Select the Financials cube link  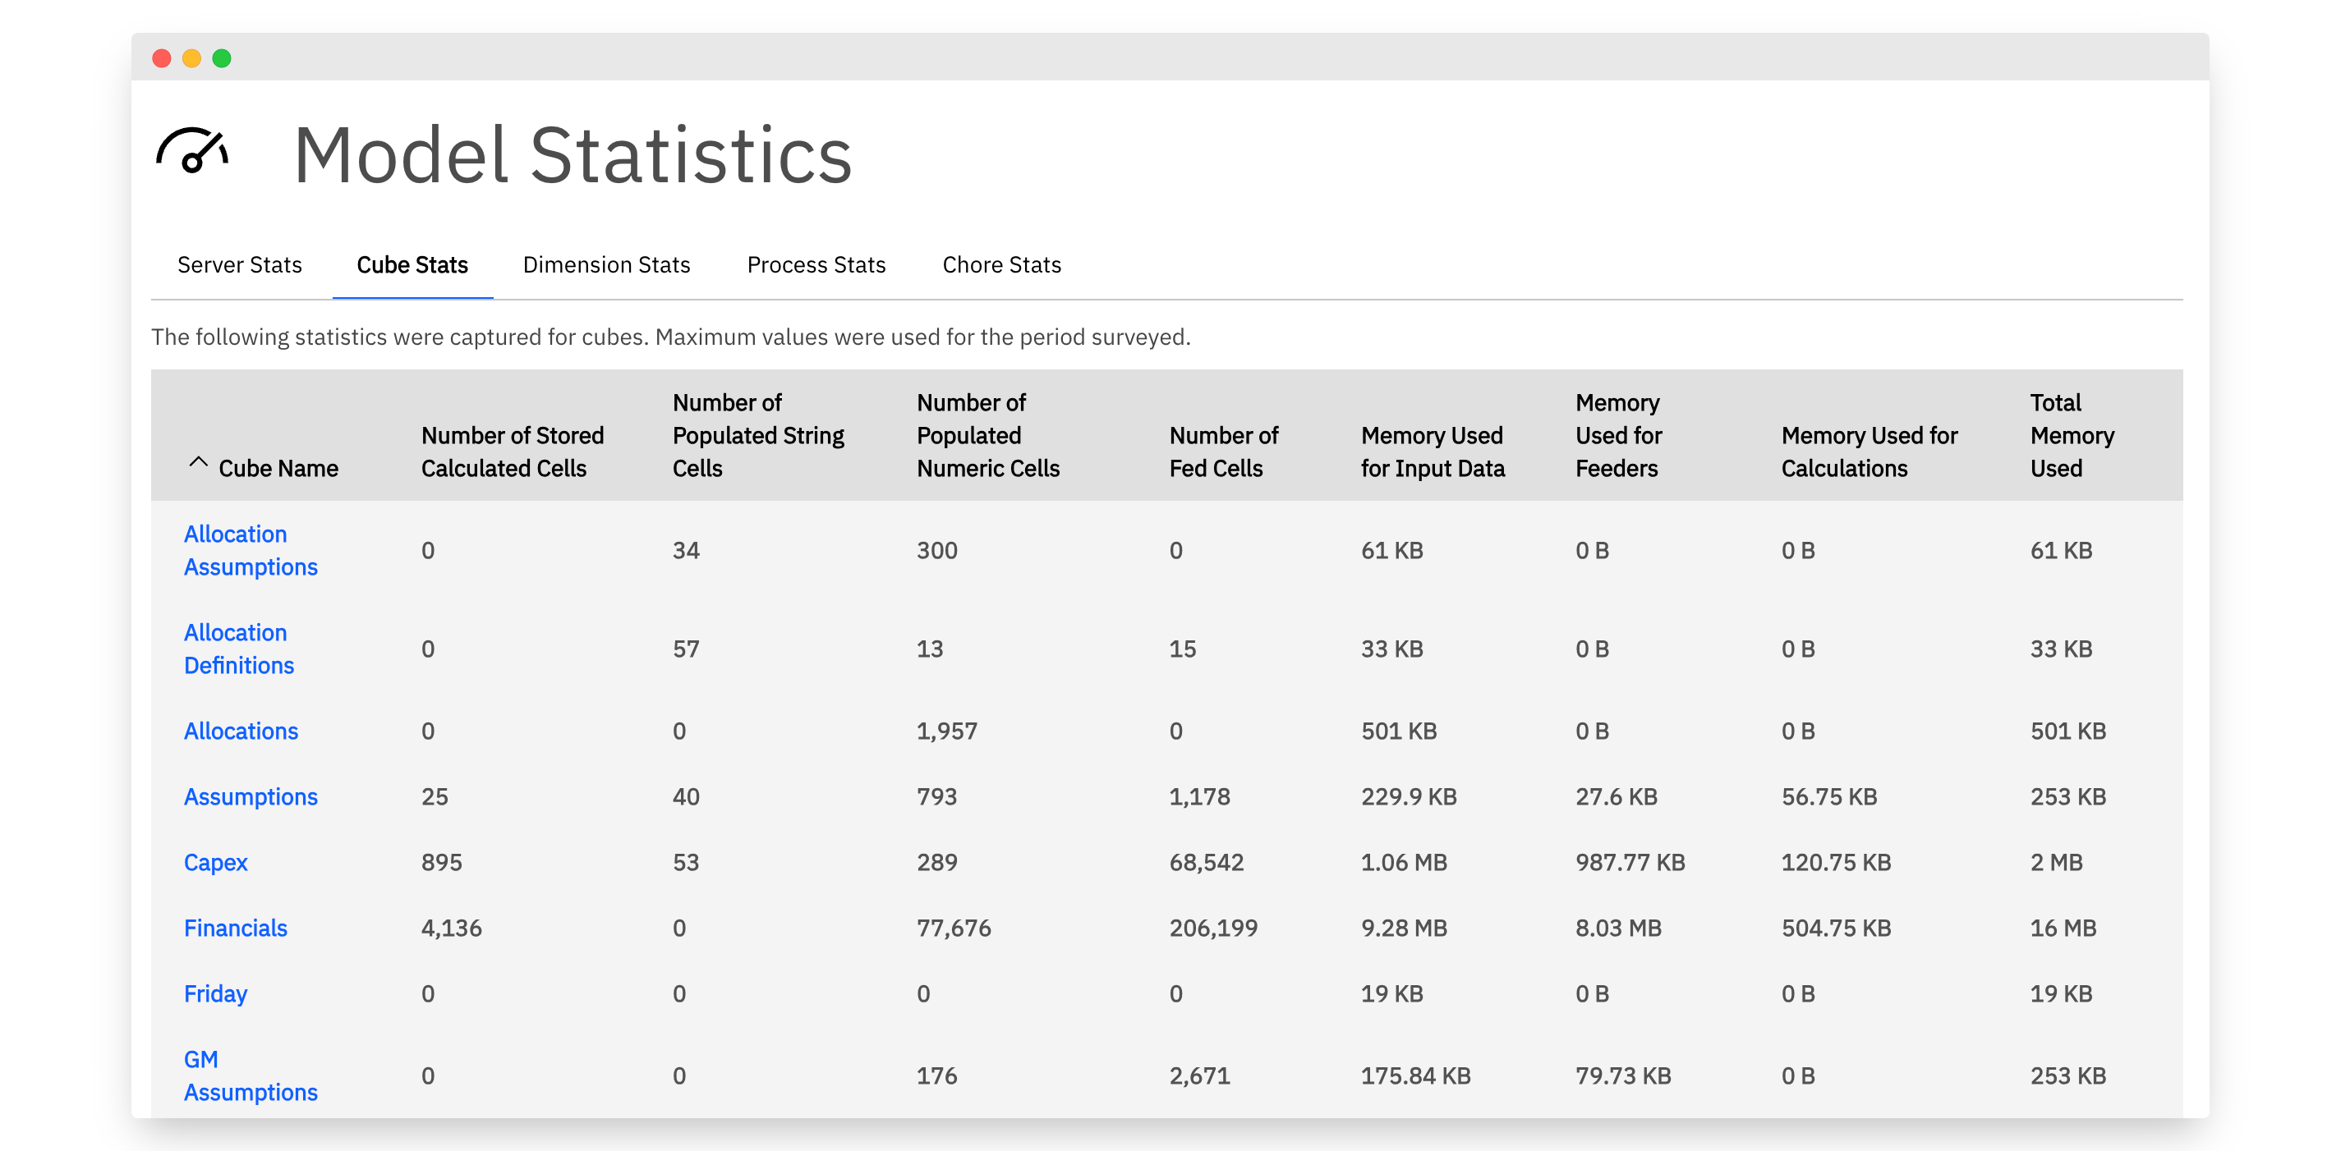[x=236, y=928]
